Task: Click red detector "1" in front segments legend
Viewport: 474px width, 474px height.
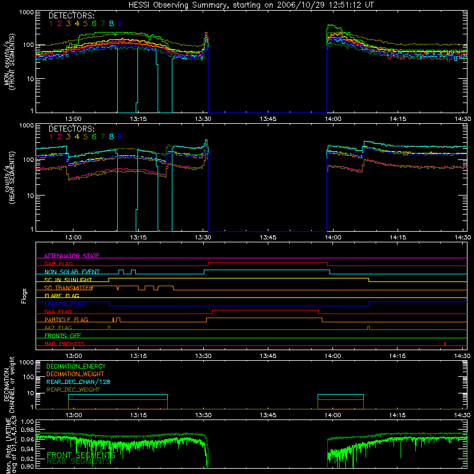Action: [x=51, y=23]
